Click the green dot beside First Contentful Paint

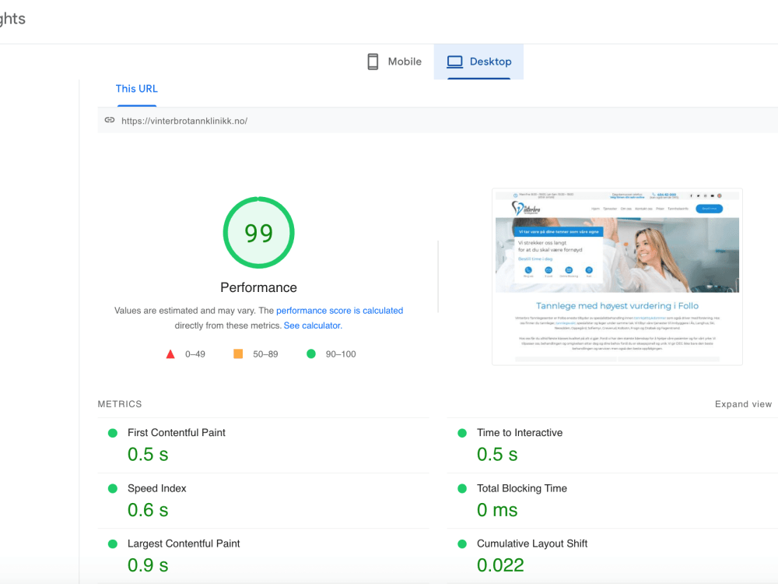point(113,433)
